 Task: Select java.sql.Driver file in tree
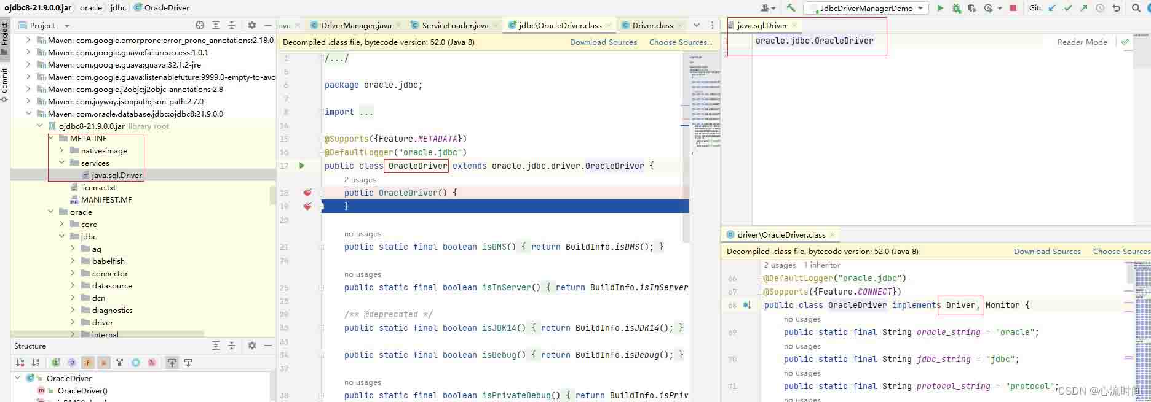coord(116,176)
